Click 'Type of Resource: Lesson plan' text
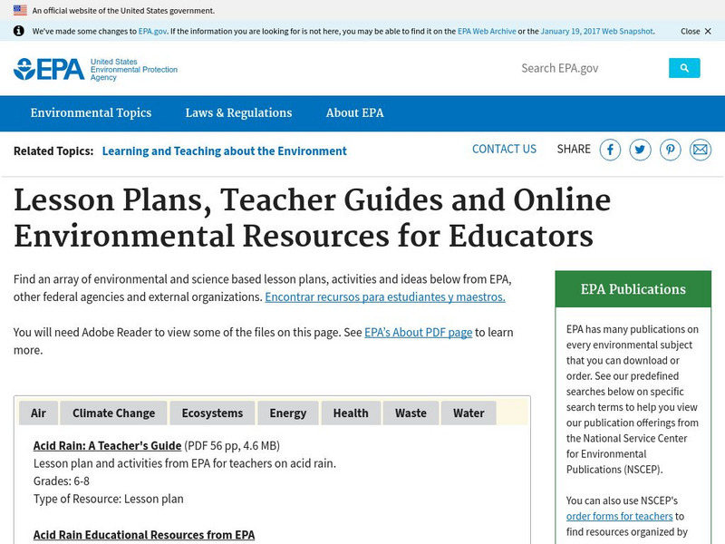Screen dimensions: 725x544 coord(109,500)
